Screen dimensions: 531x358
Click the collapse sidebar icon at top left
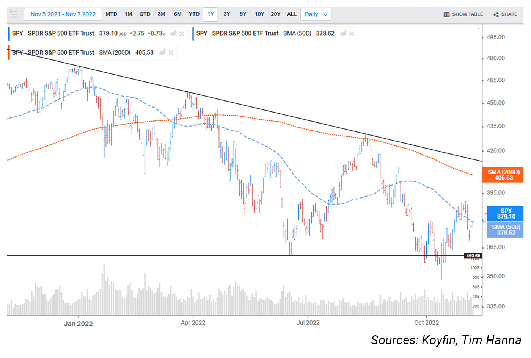point(14,14)
